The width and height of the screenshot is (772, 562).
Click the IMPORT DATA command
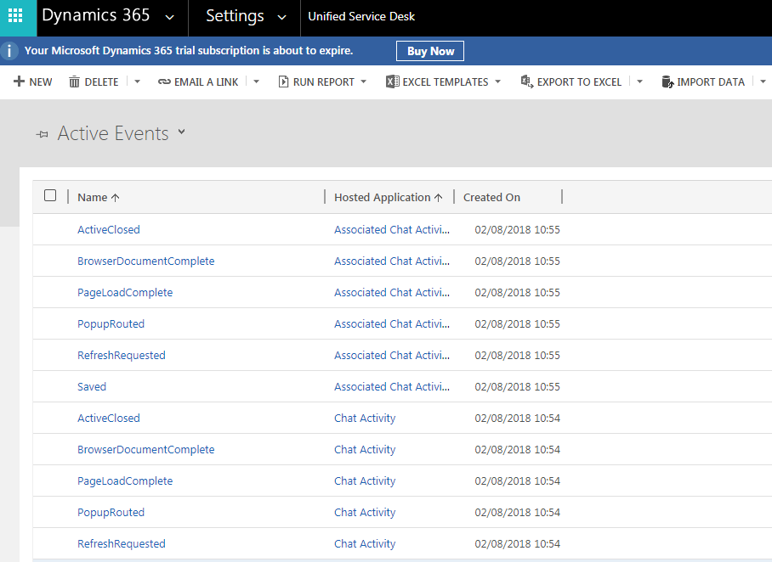tap(711, 82)
